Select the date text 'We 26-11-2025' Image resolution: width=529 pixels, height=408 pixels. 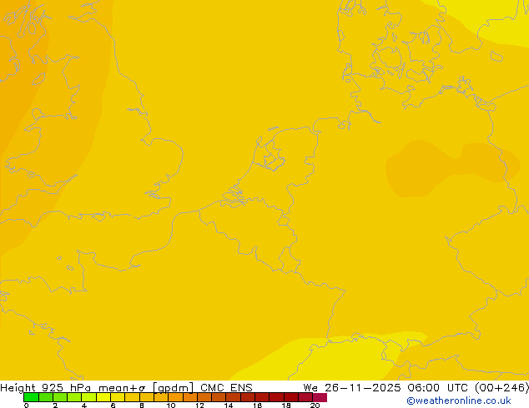tap(352, 387)
